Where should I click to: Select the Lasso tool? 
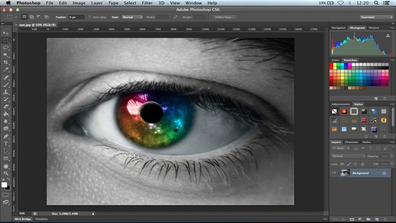coord(6,48)
